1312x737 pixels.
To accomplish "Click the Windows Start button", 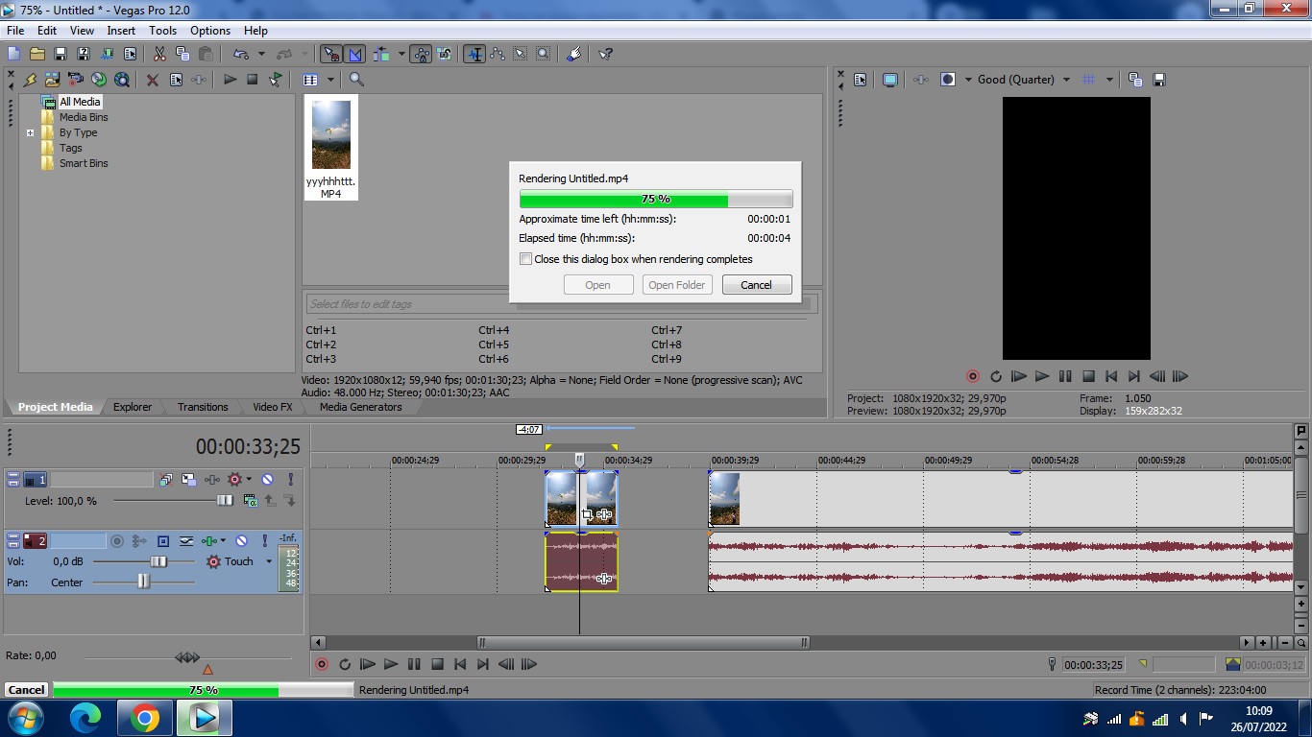I will [24, 718].
